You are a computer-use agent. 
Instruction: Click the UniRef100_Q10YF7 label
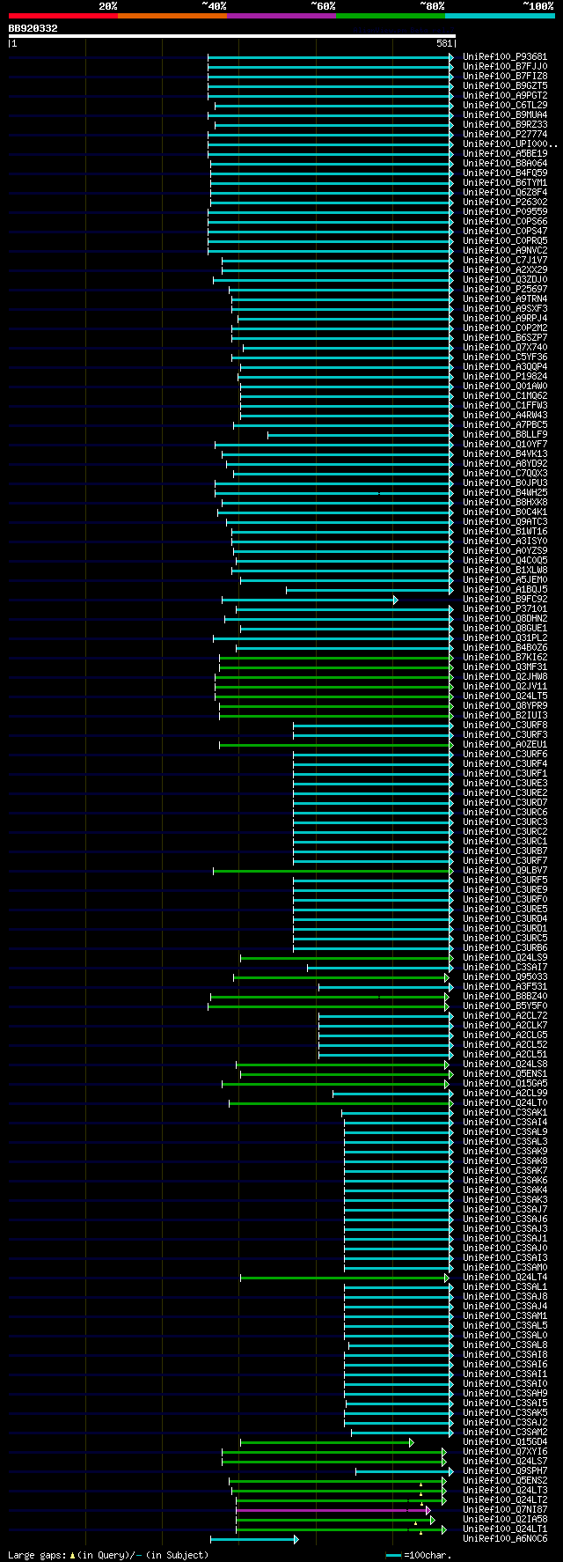tap(505, 445)
